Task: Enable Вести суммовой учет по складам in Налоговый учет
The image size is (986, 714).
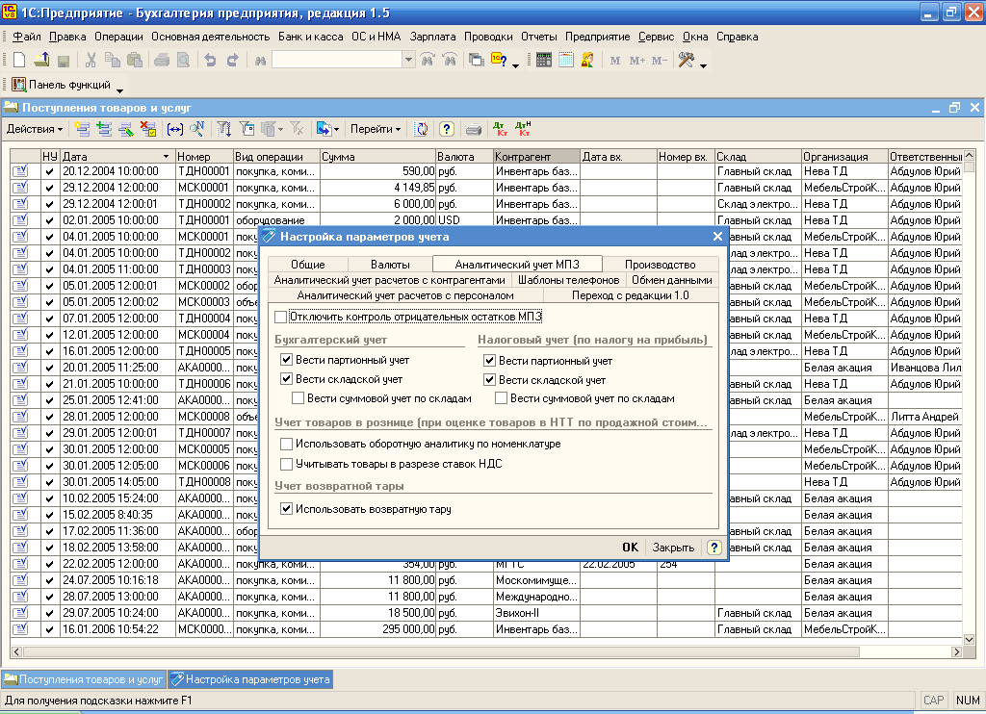Action: (x=501, y=398)
